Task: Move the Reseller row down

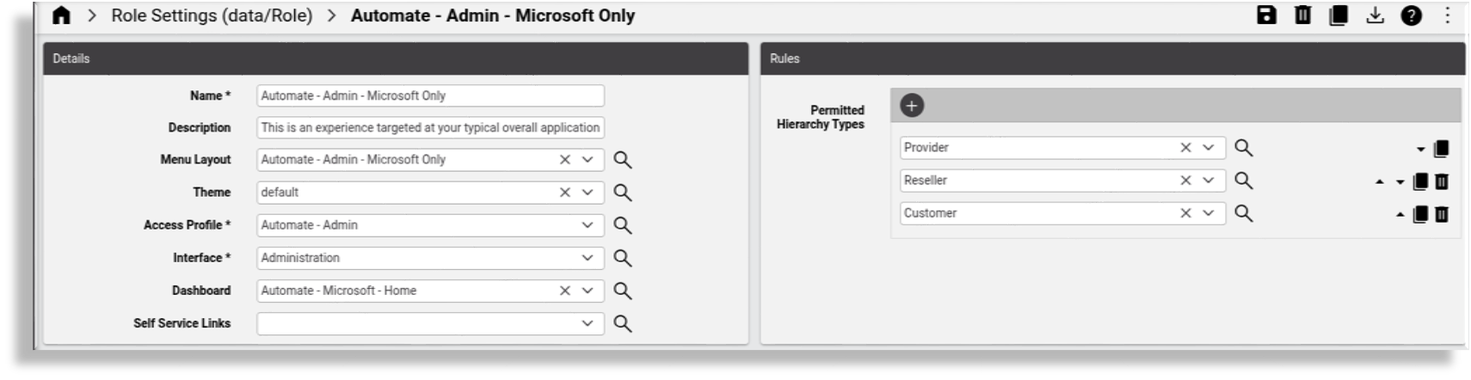Action: pos(1400,182)
